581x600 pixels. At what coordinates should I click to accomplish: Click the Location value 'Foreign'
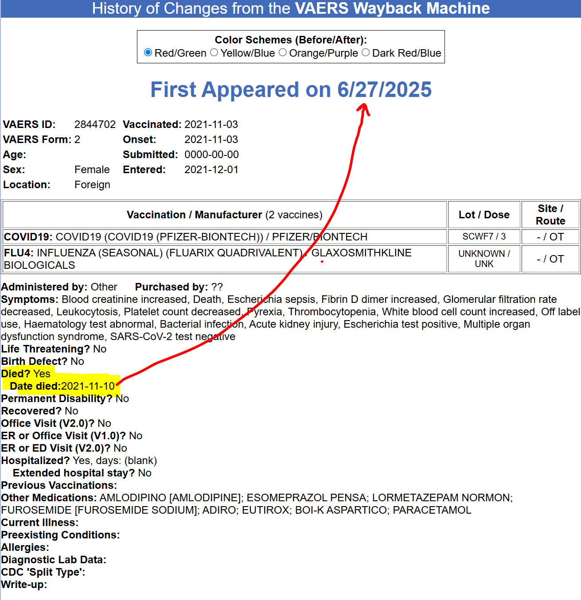pos(92,185)
